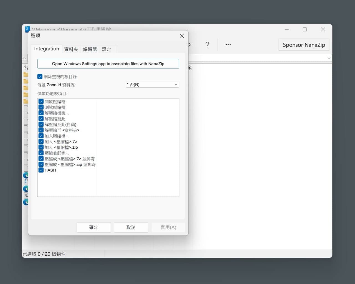Screen dimensions: 355x284
Task: Toggle the 加入 <壓縮檔>.zip checkbox
Action: pyautogui.click(x=41, y=147)
